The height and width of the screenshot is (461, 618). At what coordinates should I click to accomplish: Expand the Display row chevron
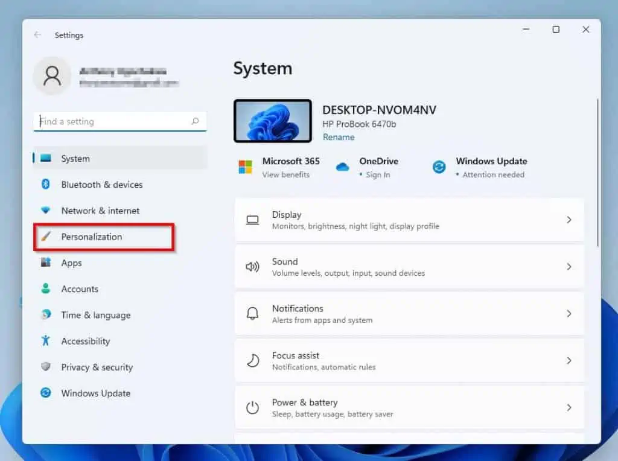coord(569,220)
